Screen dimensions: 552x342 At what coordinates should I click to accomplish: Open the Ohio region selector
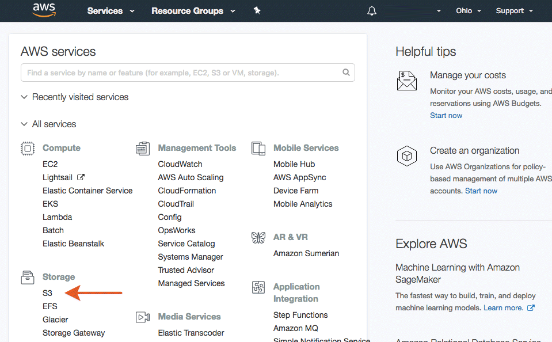[x=468, y=11]
